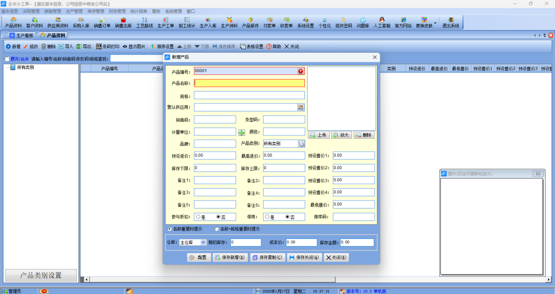The image size is (555, 294).
Task: Click the 条码打印 toolbar button
Action: click(108, 47)
